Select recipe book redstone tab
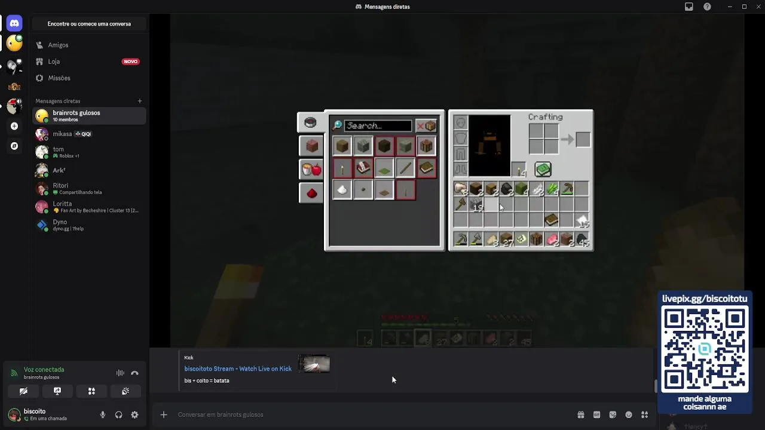765x430 pixels. [312, 192]
